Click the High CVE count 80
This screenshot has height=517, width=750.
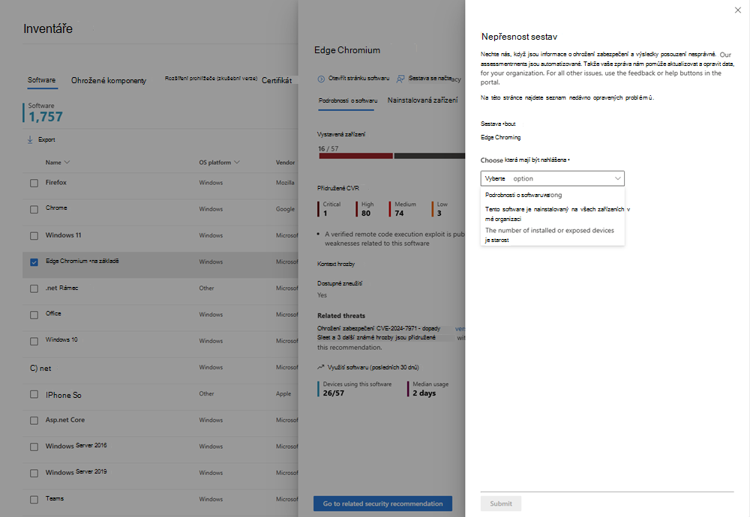point(366,214)
